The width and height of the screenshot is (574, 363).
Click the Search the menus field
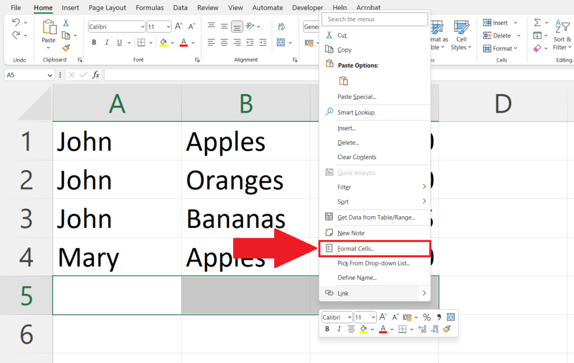374,20
